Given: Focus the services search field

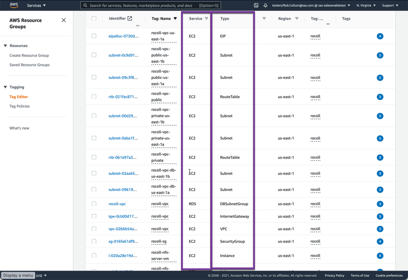Looking at the screenshot, I should (x=151, y=5).
